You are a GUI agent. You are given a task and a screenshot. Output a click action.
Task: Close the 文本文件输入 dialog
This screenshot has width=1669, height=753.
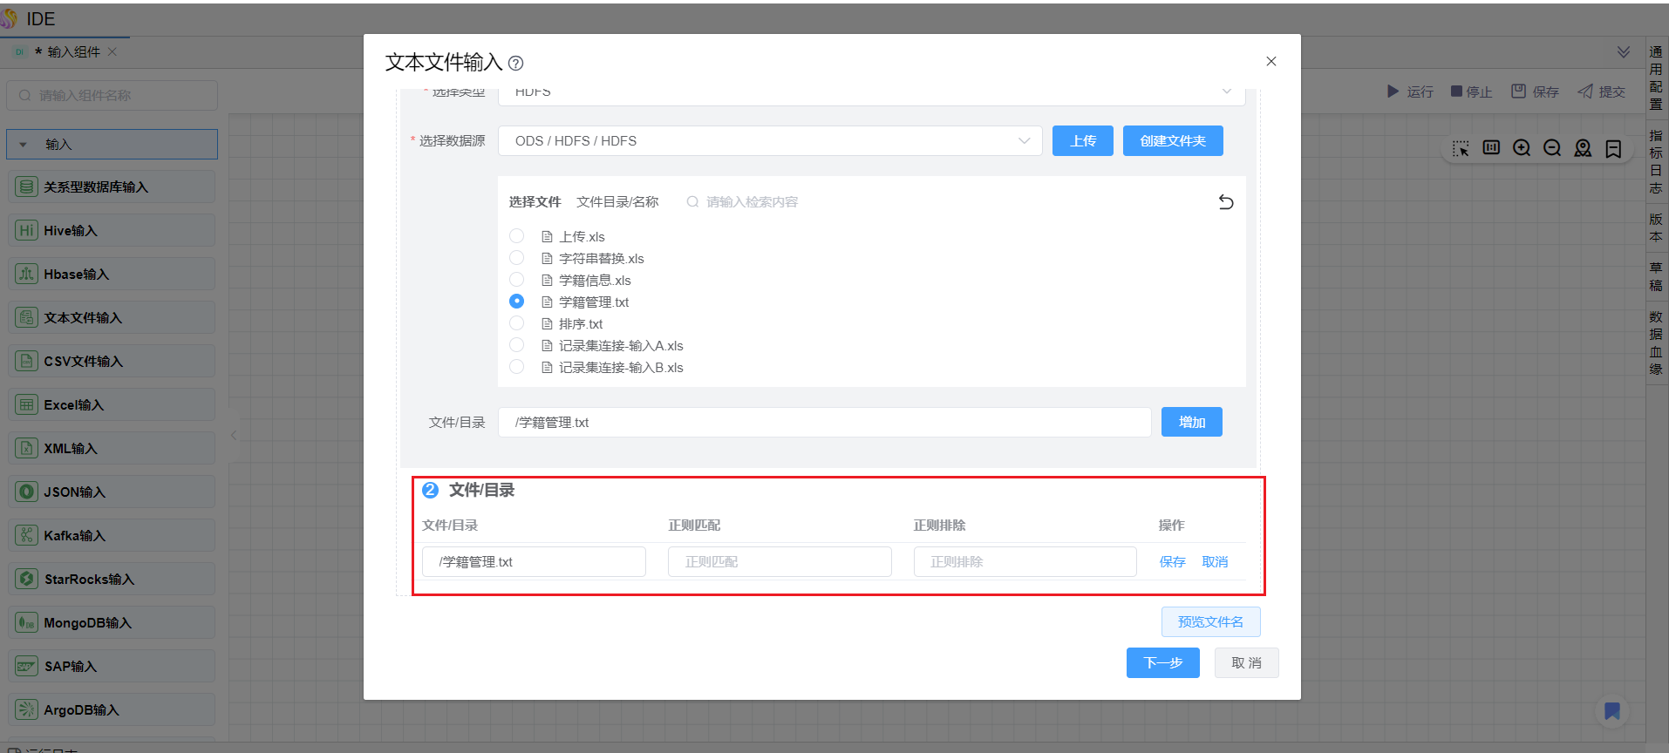[1271, 61]
